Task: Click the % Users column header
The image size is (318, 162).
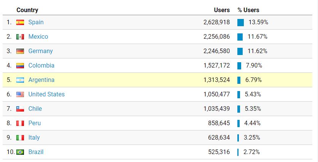Action: click(248, 10)
